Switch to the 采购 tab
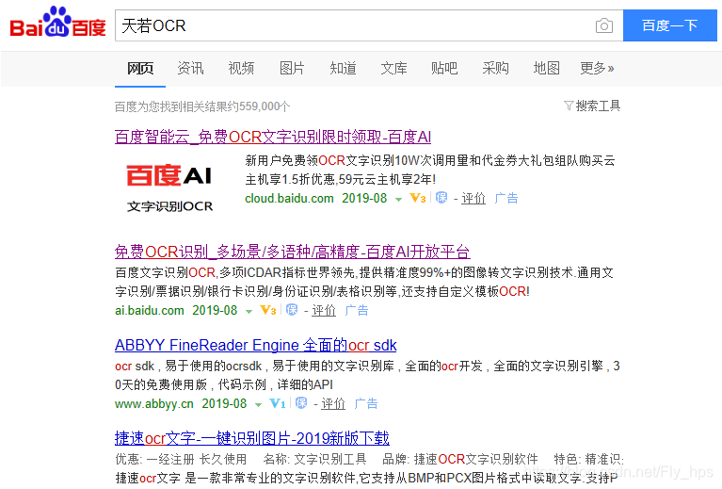Screen dimensions: 722x489 495,68
